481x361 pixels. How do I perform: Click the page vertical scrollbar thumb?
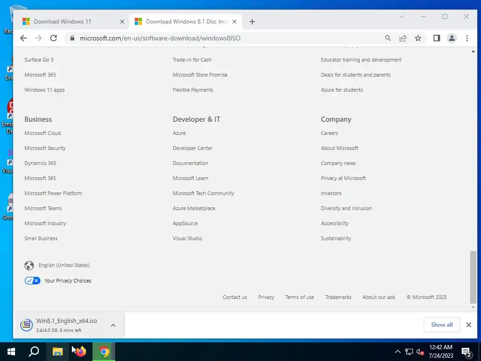[x=473, y=277]
